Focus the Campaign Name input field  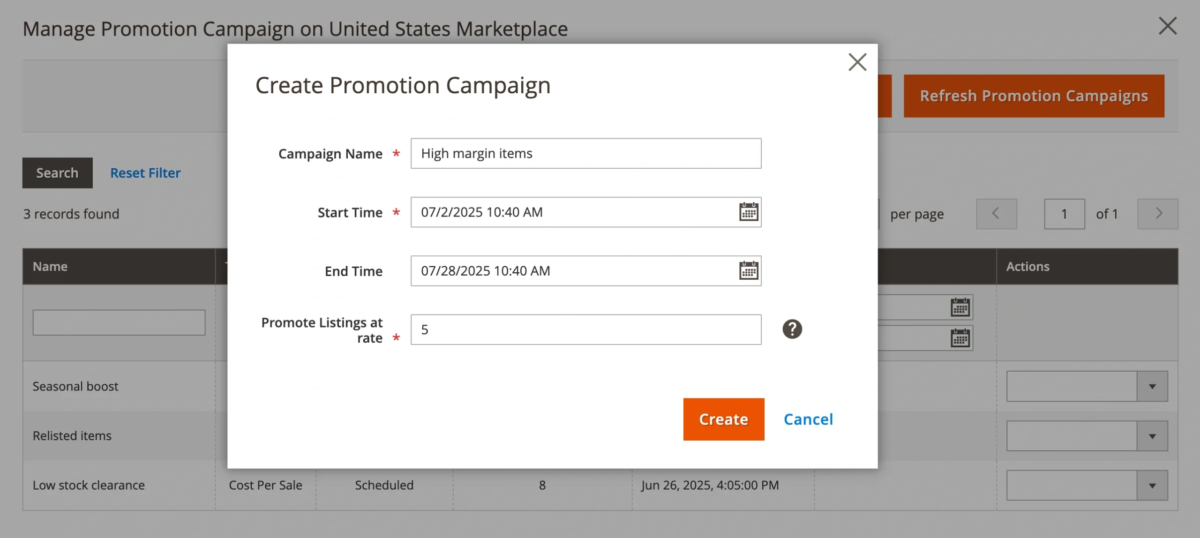586,153
